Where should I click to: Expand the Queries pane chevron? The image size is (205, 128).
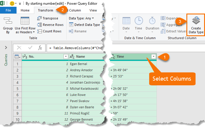coord(6,48)
